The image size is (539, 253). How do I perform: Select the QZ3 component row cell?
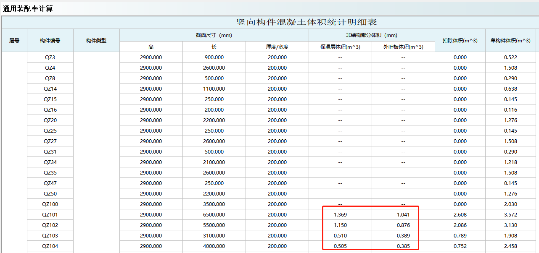50,57
